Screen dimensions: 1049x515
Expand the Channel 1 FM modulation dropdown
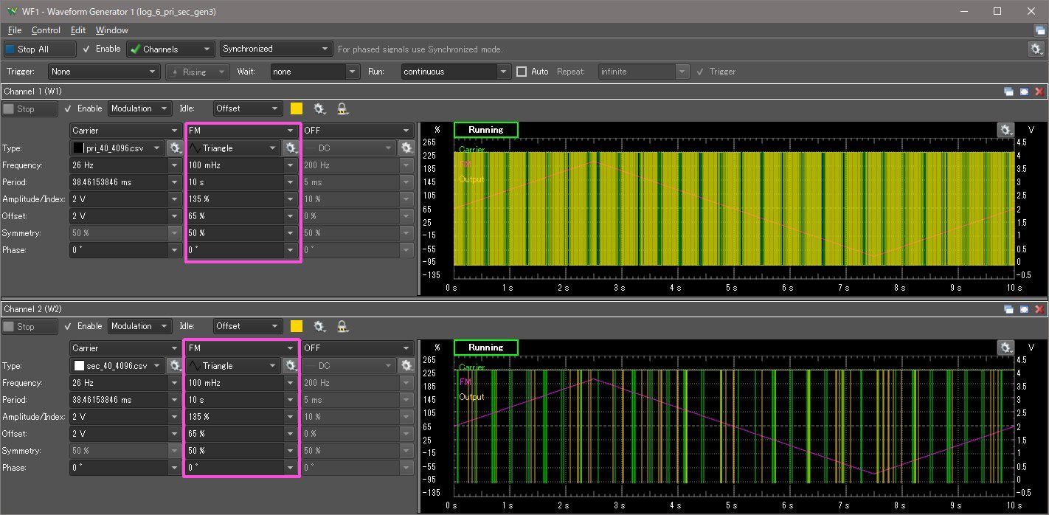pos(242,131)
